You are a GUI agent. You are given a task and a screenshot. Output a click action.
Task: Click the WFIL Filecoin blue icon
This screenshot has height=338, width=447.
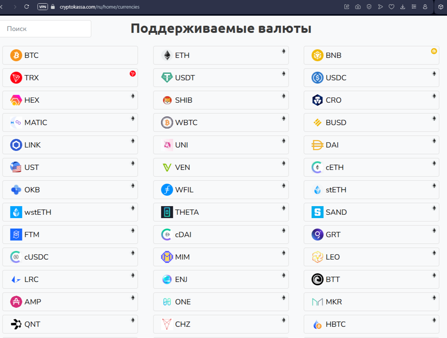coord(167,190)
